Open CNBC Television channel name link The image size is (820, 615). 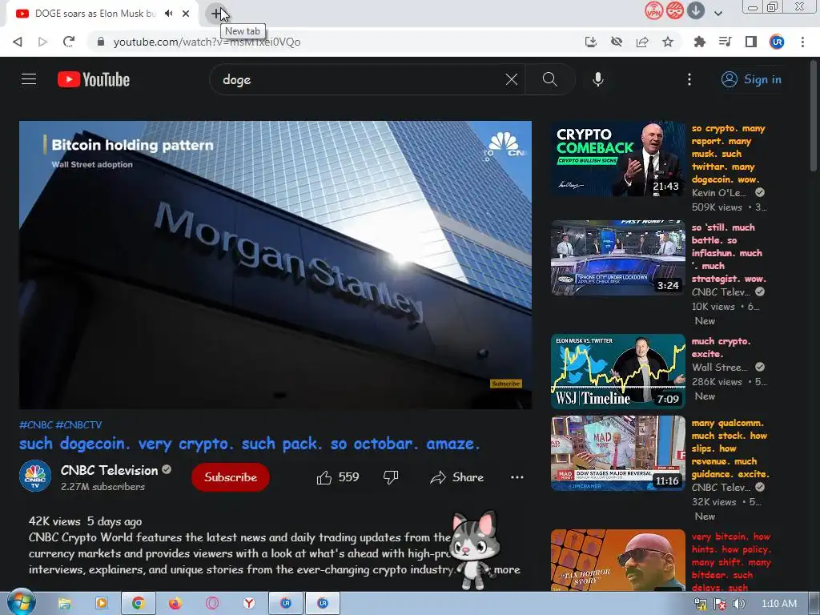point(109,470)
